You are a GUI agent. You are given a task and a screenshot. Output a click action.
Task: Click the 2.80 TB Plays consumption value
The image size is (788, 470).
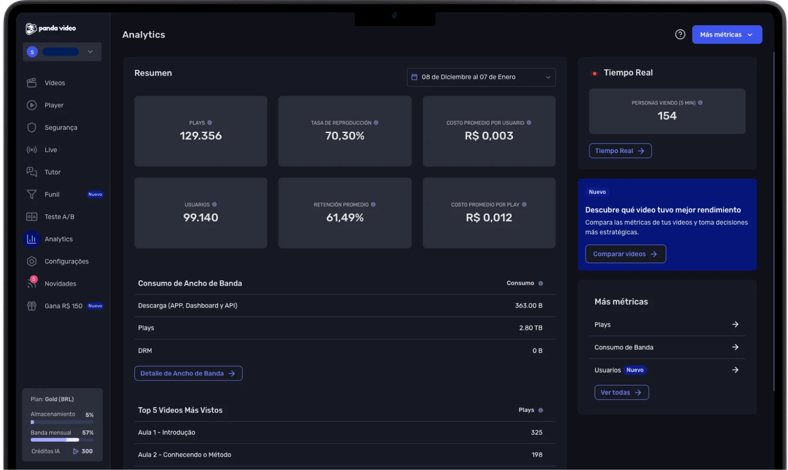531,328
